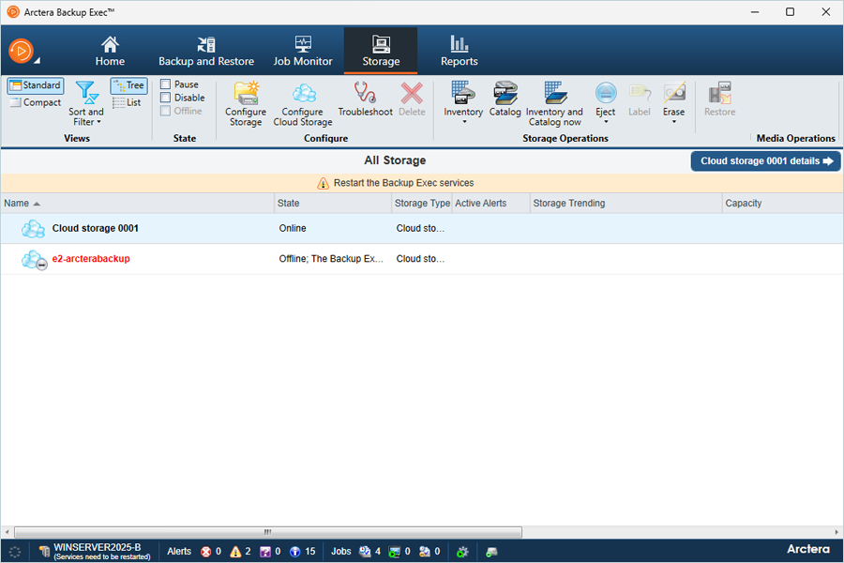
Task: Expand the Eject dropdown arrow
Action: pyautogui.click(x=606, y=122)
